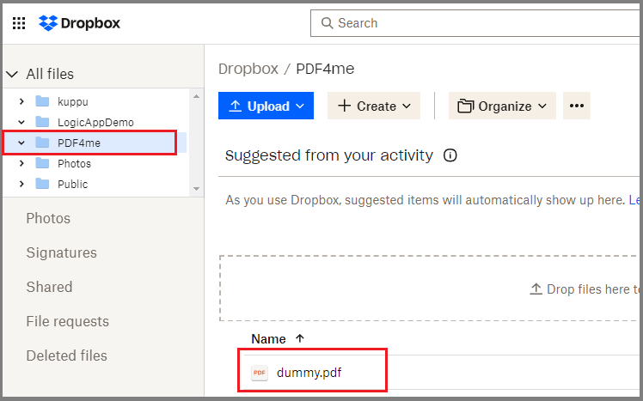
Task: Expand the kuppu folder arrow
Action: click(x=21, y=101)
